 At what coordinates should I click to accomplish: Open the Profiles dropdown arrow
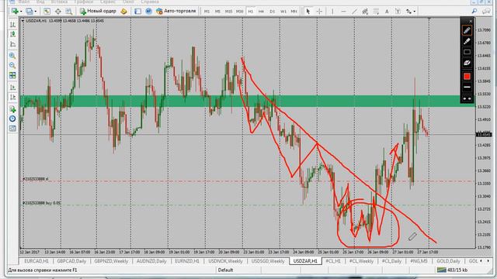coord(36,12)
